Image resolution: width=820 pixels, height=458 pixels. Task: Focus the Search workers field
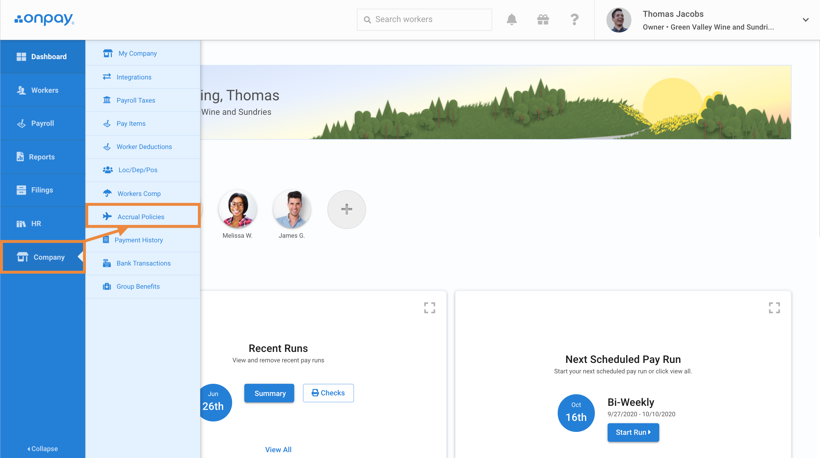tap(424, 20)
